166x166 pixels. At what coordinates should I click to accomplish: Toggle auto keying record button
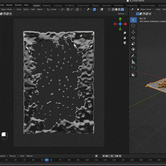coord(96,156)
